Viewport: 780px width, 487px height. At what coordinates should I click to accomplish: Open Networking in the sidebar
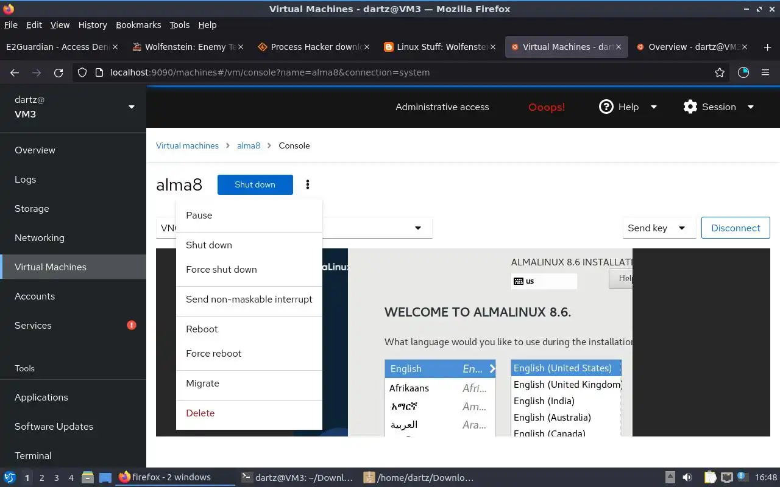(x=73, y=238)
